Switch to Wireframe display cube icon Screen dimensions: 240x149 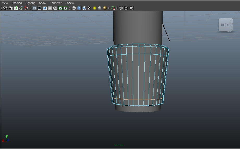pos(74,8)
